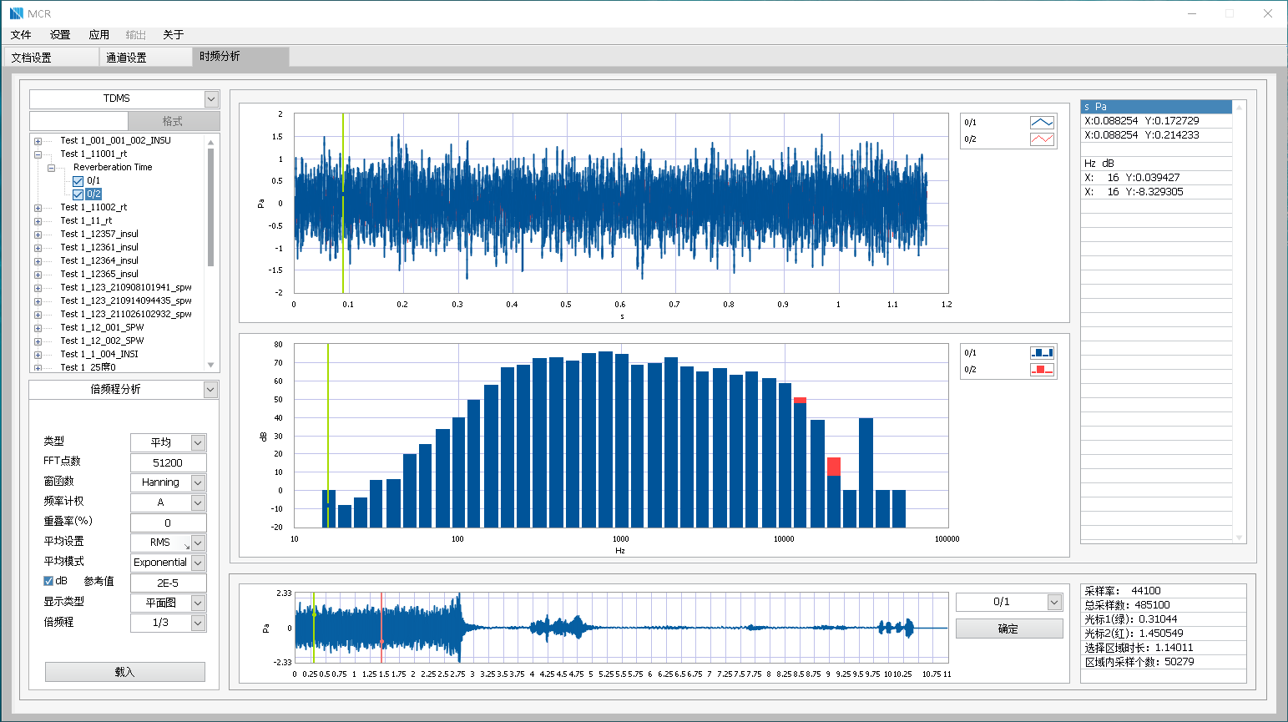The height and width of the screenshot is (722, 1288).
Task: Click the 确定 button
Action: tap(1008, 629)
